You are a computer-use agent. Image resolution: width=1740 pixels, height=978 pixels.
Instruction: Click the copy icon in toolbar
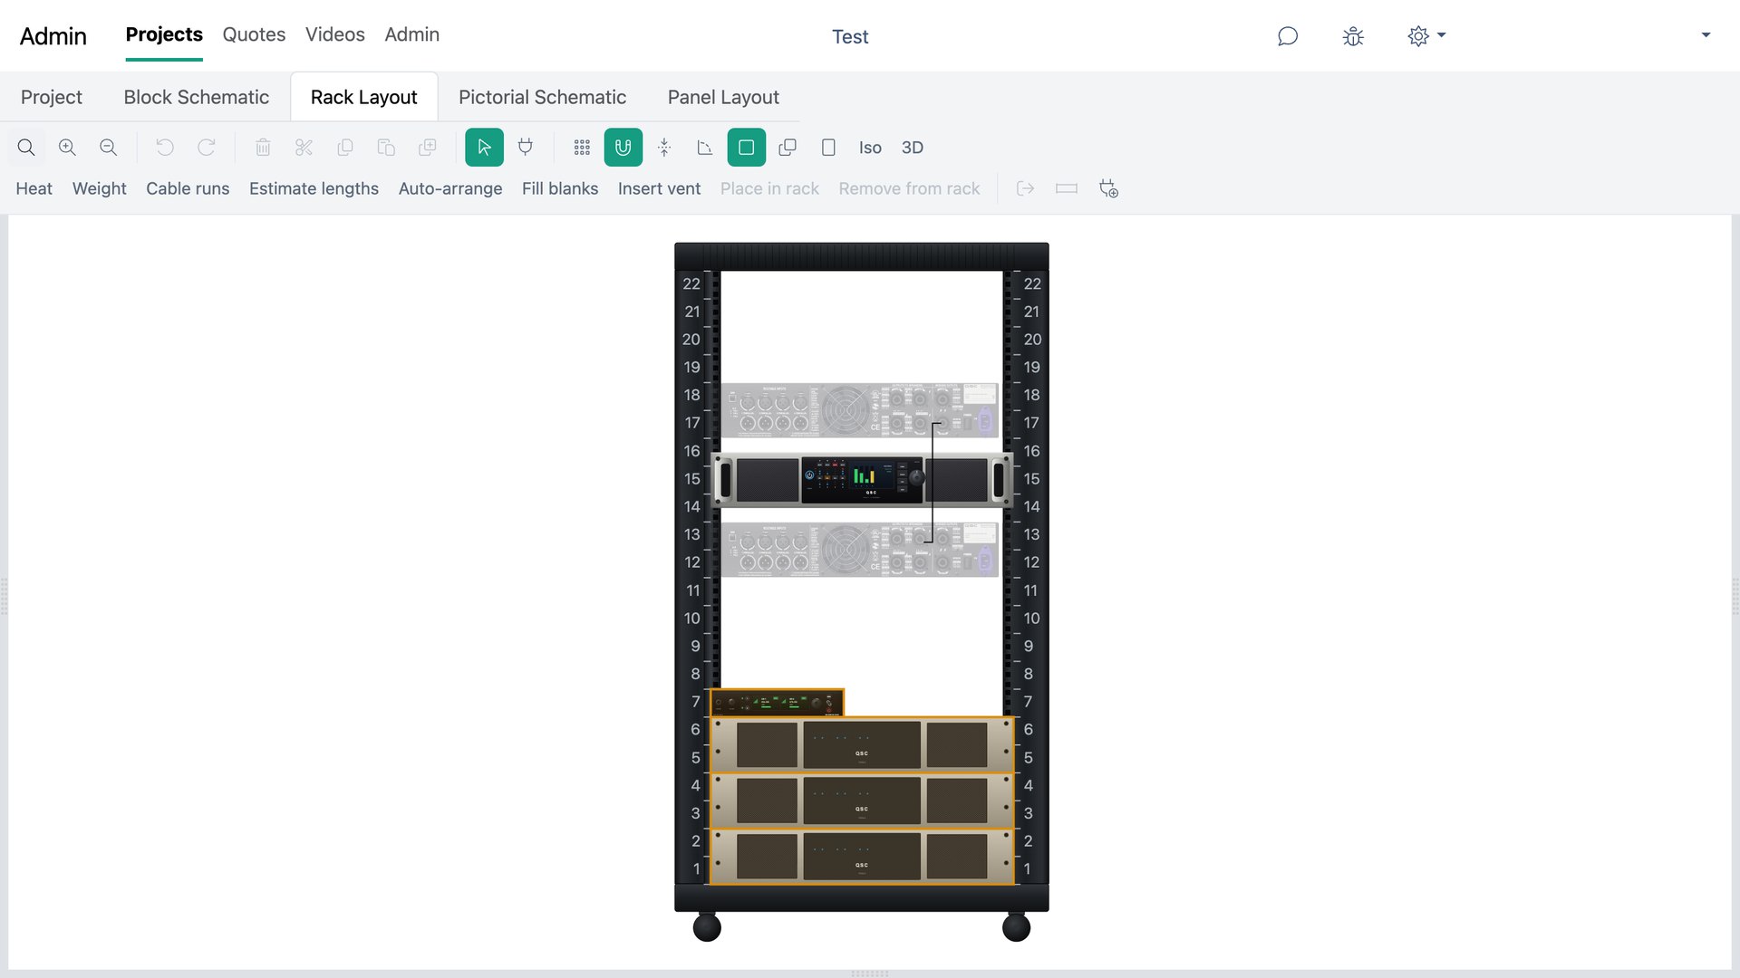point(344,148)
